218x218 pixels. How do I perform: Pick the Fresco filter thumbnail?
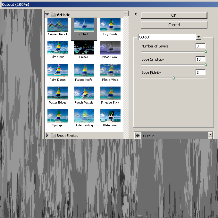(84, 48)
